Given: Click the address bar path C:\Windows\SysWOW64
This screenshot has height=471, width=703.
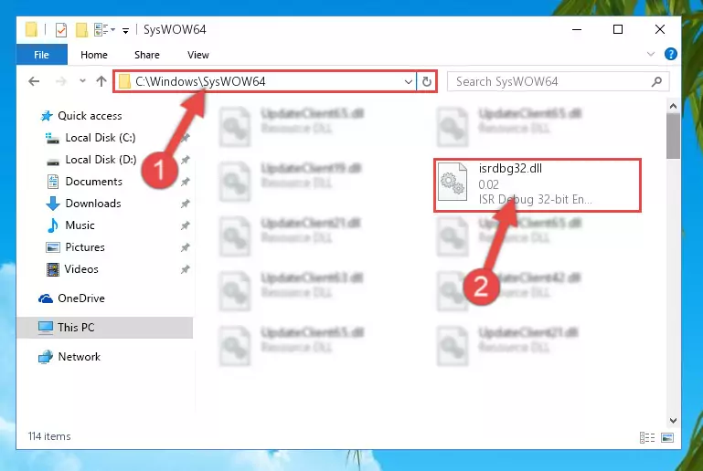Looking at the screenshot, I should coord(200,81).
